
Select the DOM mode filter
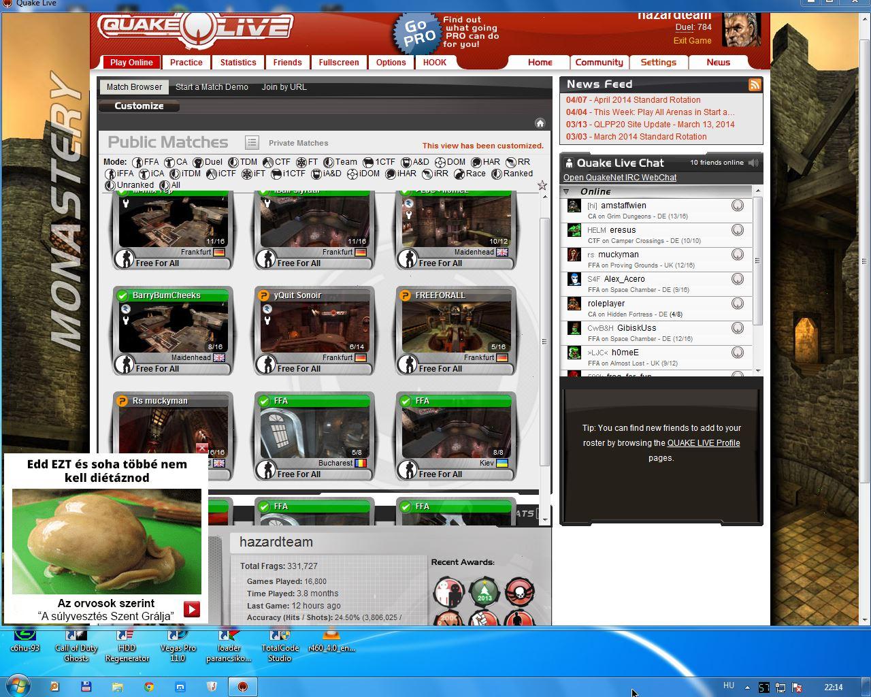450,162
